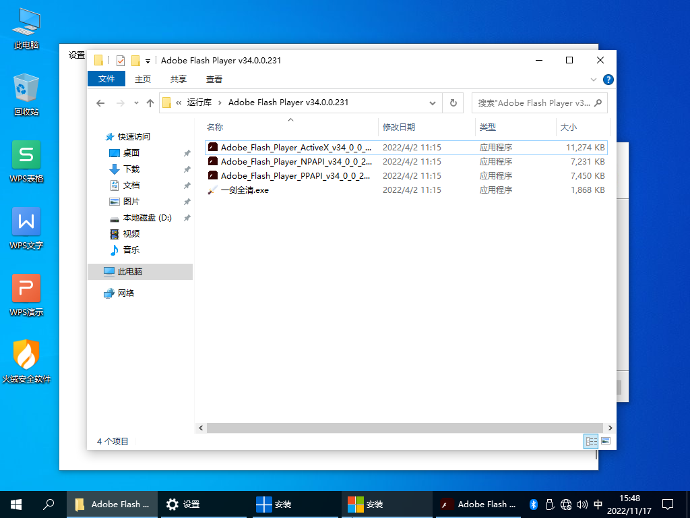Viewport: 690px width, 518px height.
Task: Expand the quick access toolbar customize dropdown
Action: 148,61
